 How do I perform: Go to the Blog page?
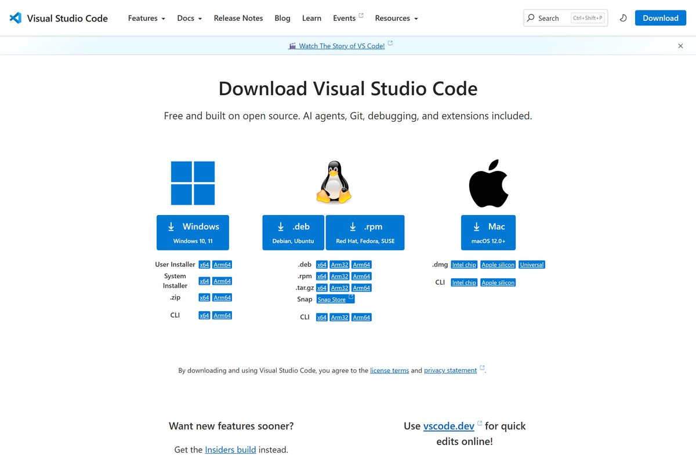point(282,18)
